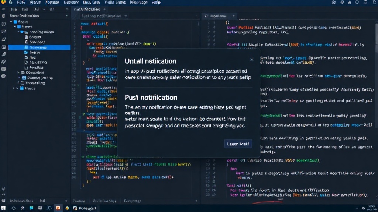Click the Windows Start button in taskbar
The height and width of the screenshot is (212, 378).
pyautogui.click(x=3, y=208)
